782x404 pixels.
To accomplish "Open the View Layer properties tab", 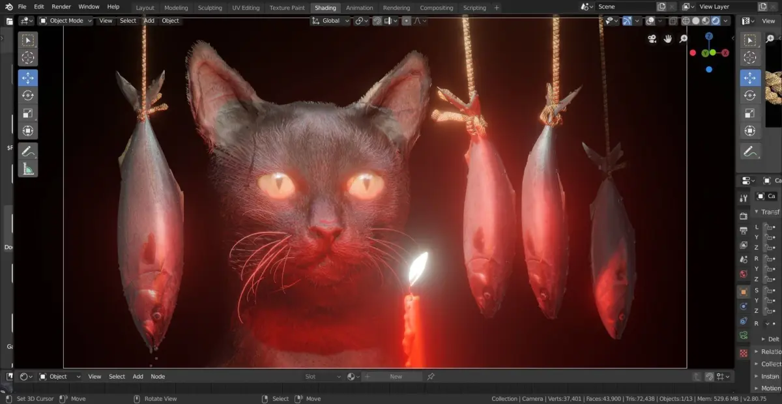I will [x=744, y=246].
